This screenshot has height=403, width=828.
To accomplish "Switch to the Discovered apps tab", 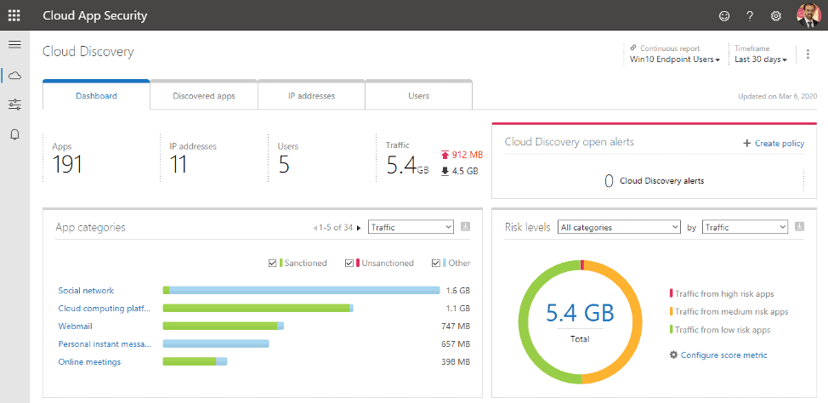I will [204, 95].
